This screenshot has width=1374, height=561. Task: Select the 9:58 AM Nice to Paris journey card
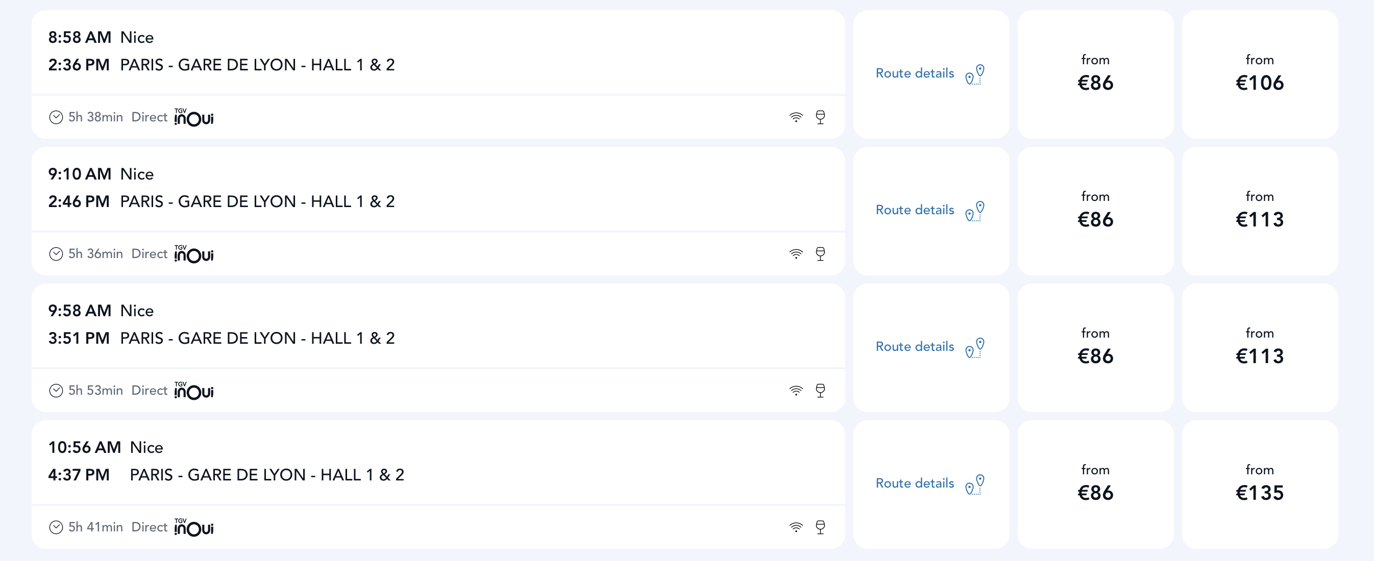(x=438, y=347)
